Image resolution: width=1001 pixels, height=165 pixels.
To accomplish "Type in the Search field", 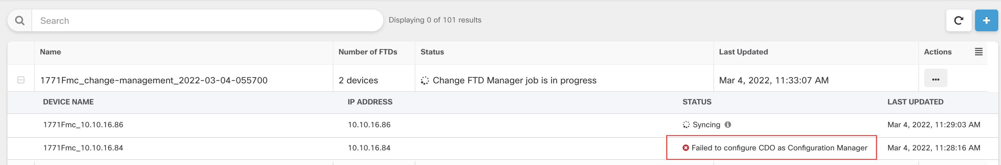I will pos(206,20).
